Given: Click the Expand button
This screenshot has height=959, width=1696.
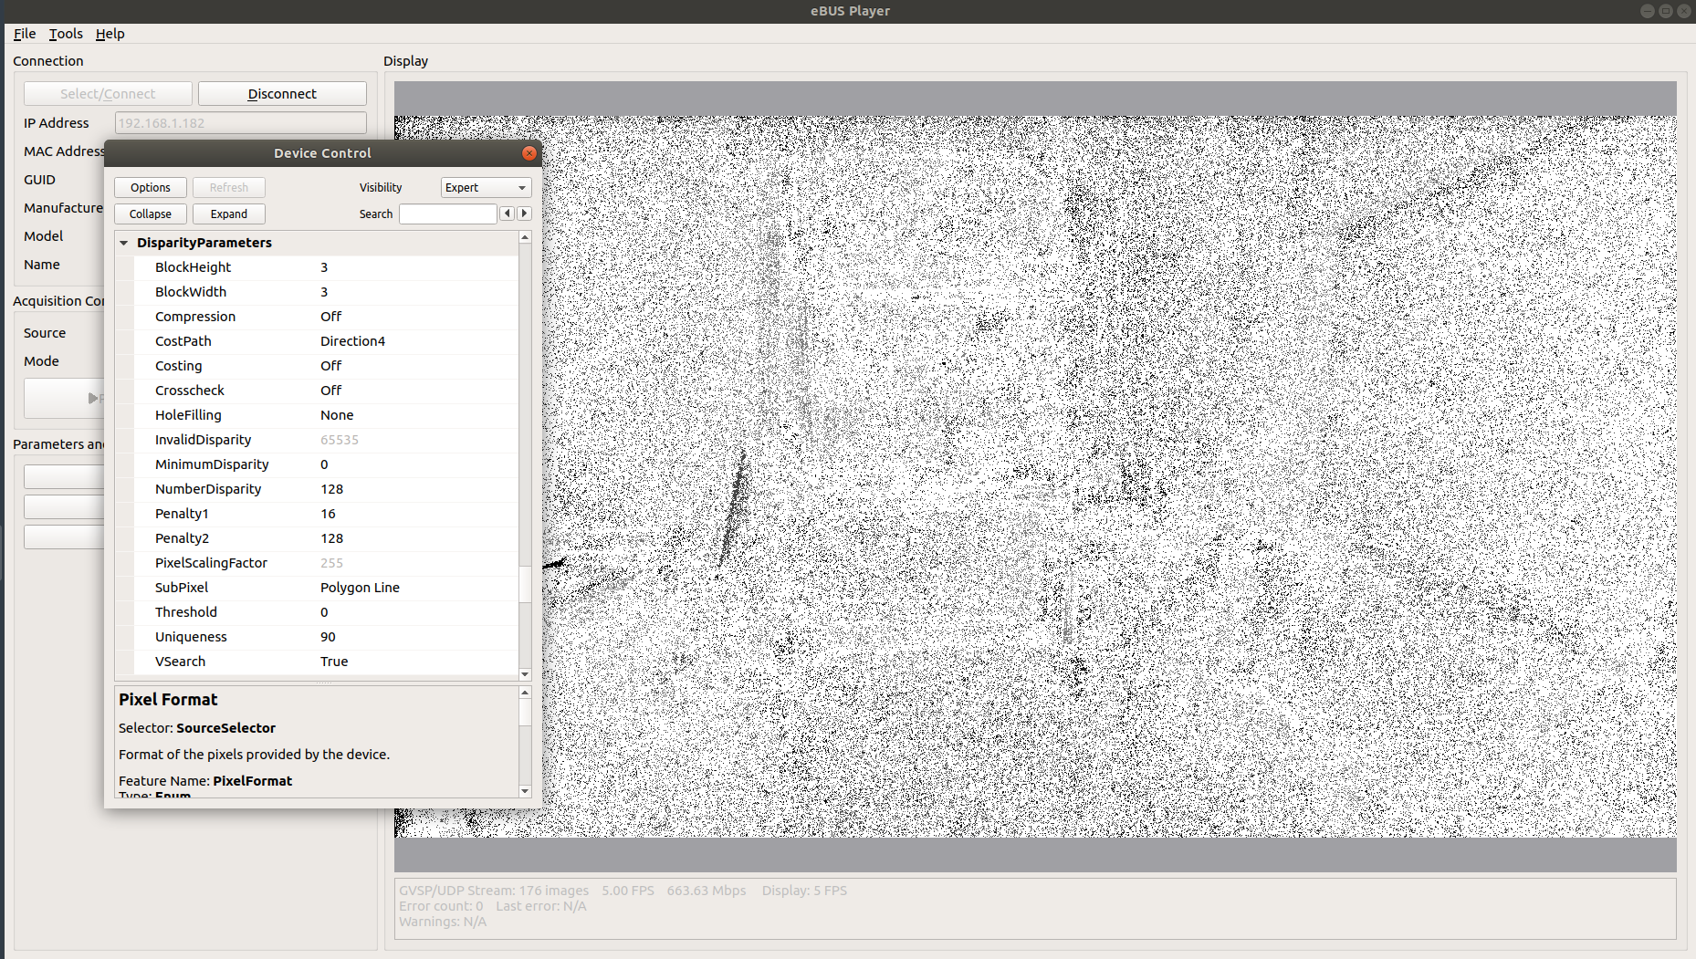Looking at the screenshot, I should click(229, 214).
